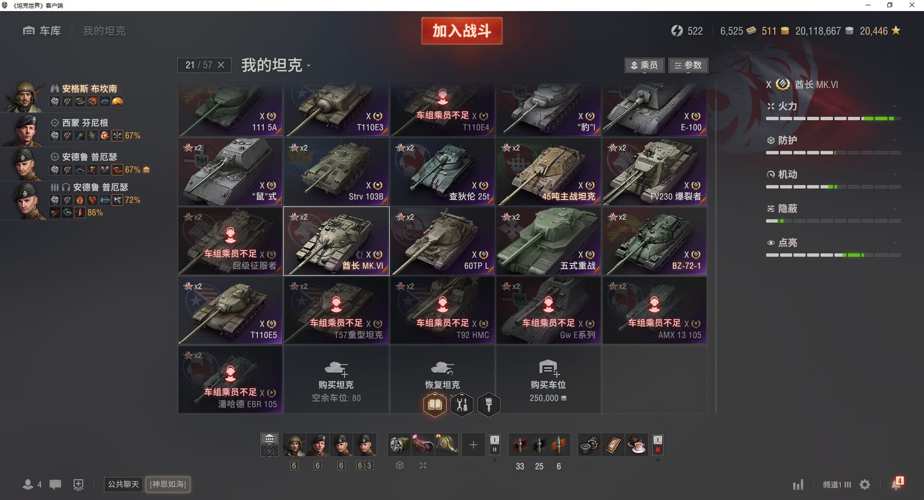Switch to consumables loadout set II
The width and height of the screenshot is (924, 500).
point(657,450)
